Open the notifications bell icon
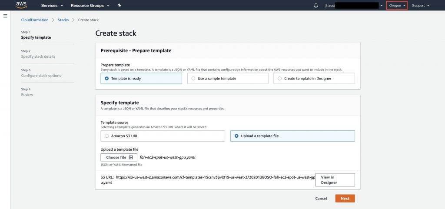This screenshot has height=209, width=445. (316, 5)
